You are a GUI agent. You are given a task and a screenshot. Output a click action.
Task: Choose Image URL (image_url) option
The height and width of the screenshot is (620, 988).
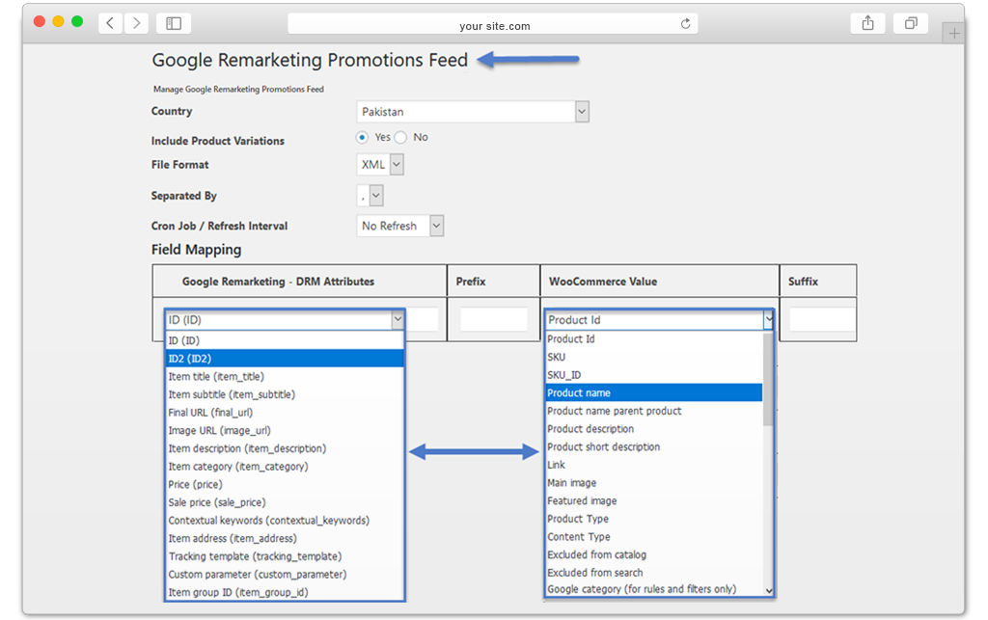click(285, 431)
